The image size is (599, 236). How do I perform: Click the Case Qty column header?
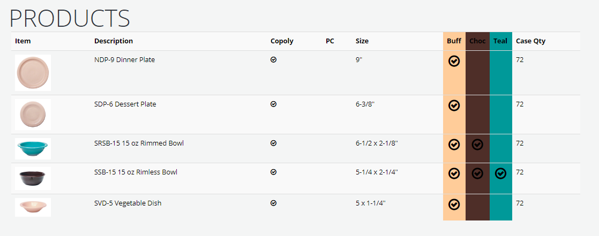[x=530, y=41]
